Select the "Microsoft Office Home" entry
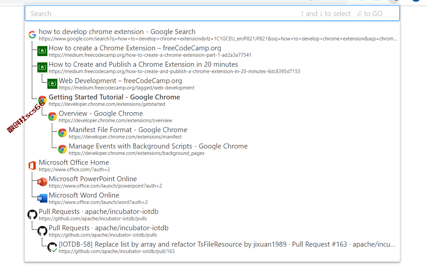Screen dimensions: 427x267 click(x=74, y=163)
